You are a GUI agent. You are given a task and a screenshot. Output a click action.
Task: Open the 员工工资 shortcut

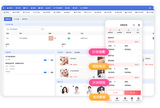click(87, 12)
